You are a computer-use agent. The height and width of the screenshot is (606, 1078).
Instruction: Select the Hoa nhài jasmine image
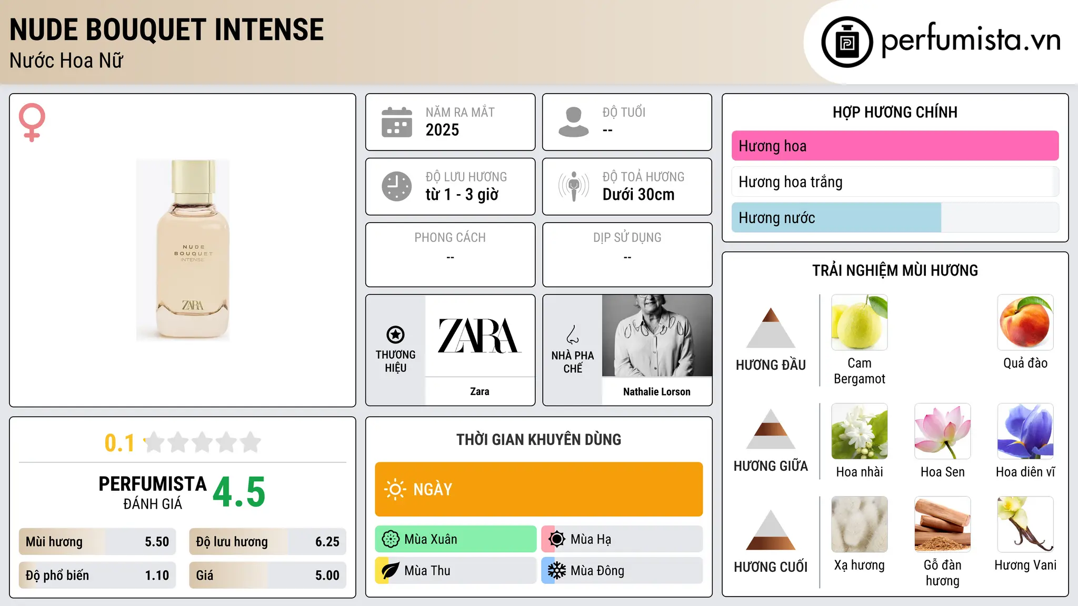point(860,431)
